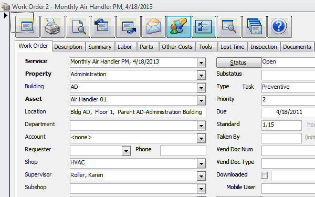This screenshot has height=197, width=315.
Task: Click the Subshop field
Action: pyautogui.click(x=133, y=189)
